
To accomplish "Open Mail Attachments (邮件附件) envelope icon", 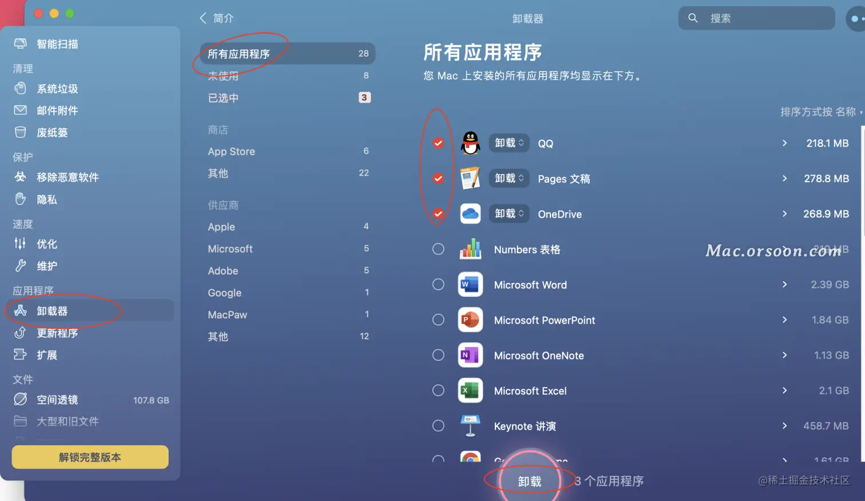I will pos(21,110).
